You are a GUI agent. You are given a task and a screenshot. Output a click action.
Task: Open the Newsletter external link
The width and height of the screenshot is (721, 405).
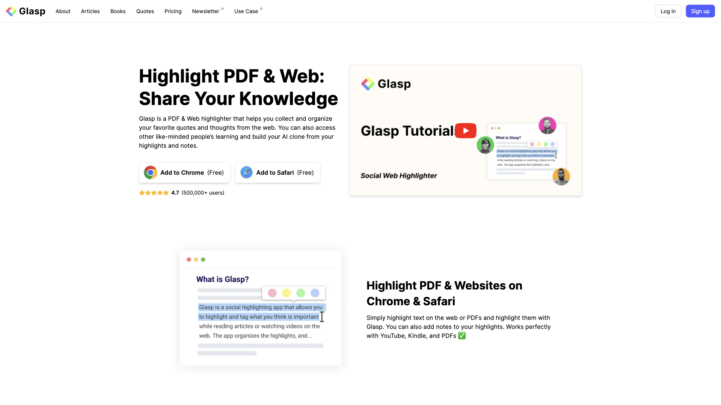[x=208, y=11]
